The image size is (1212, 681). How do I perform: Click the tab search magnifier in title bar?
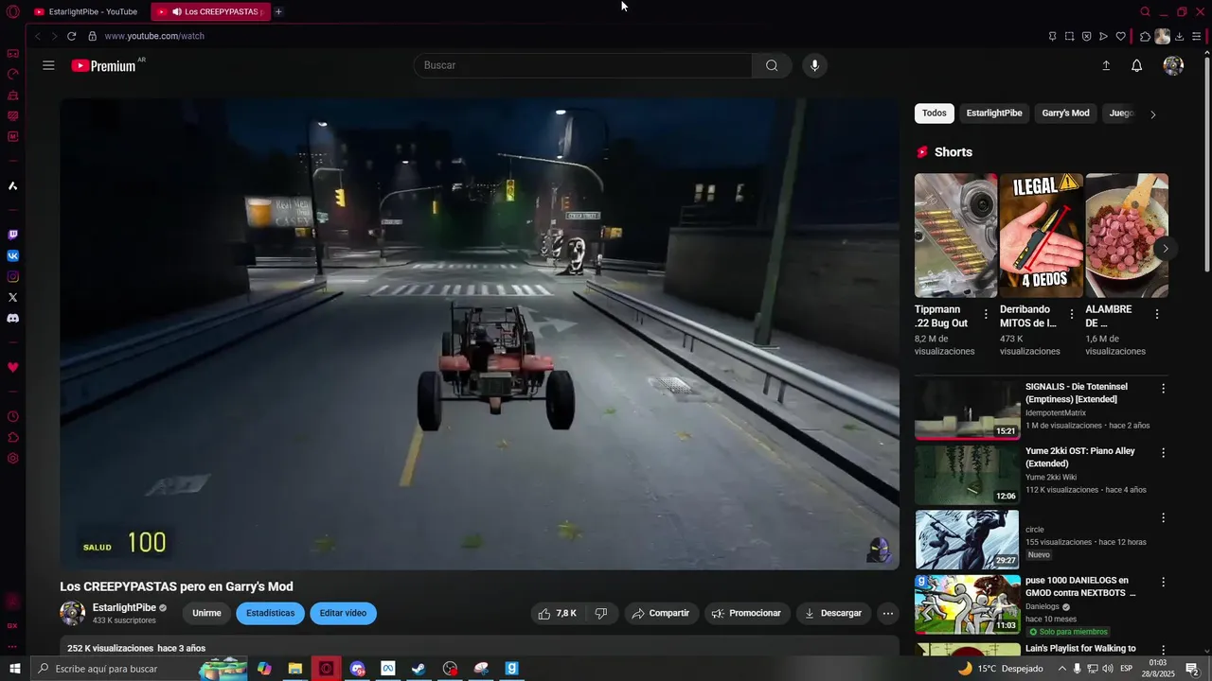point(1145,11)
